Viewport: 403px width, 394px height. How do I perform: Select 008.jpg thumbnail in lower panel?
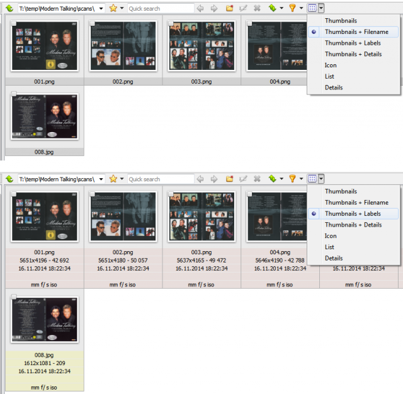point(45,319)
